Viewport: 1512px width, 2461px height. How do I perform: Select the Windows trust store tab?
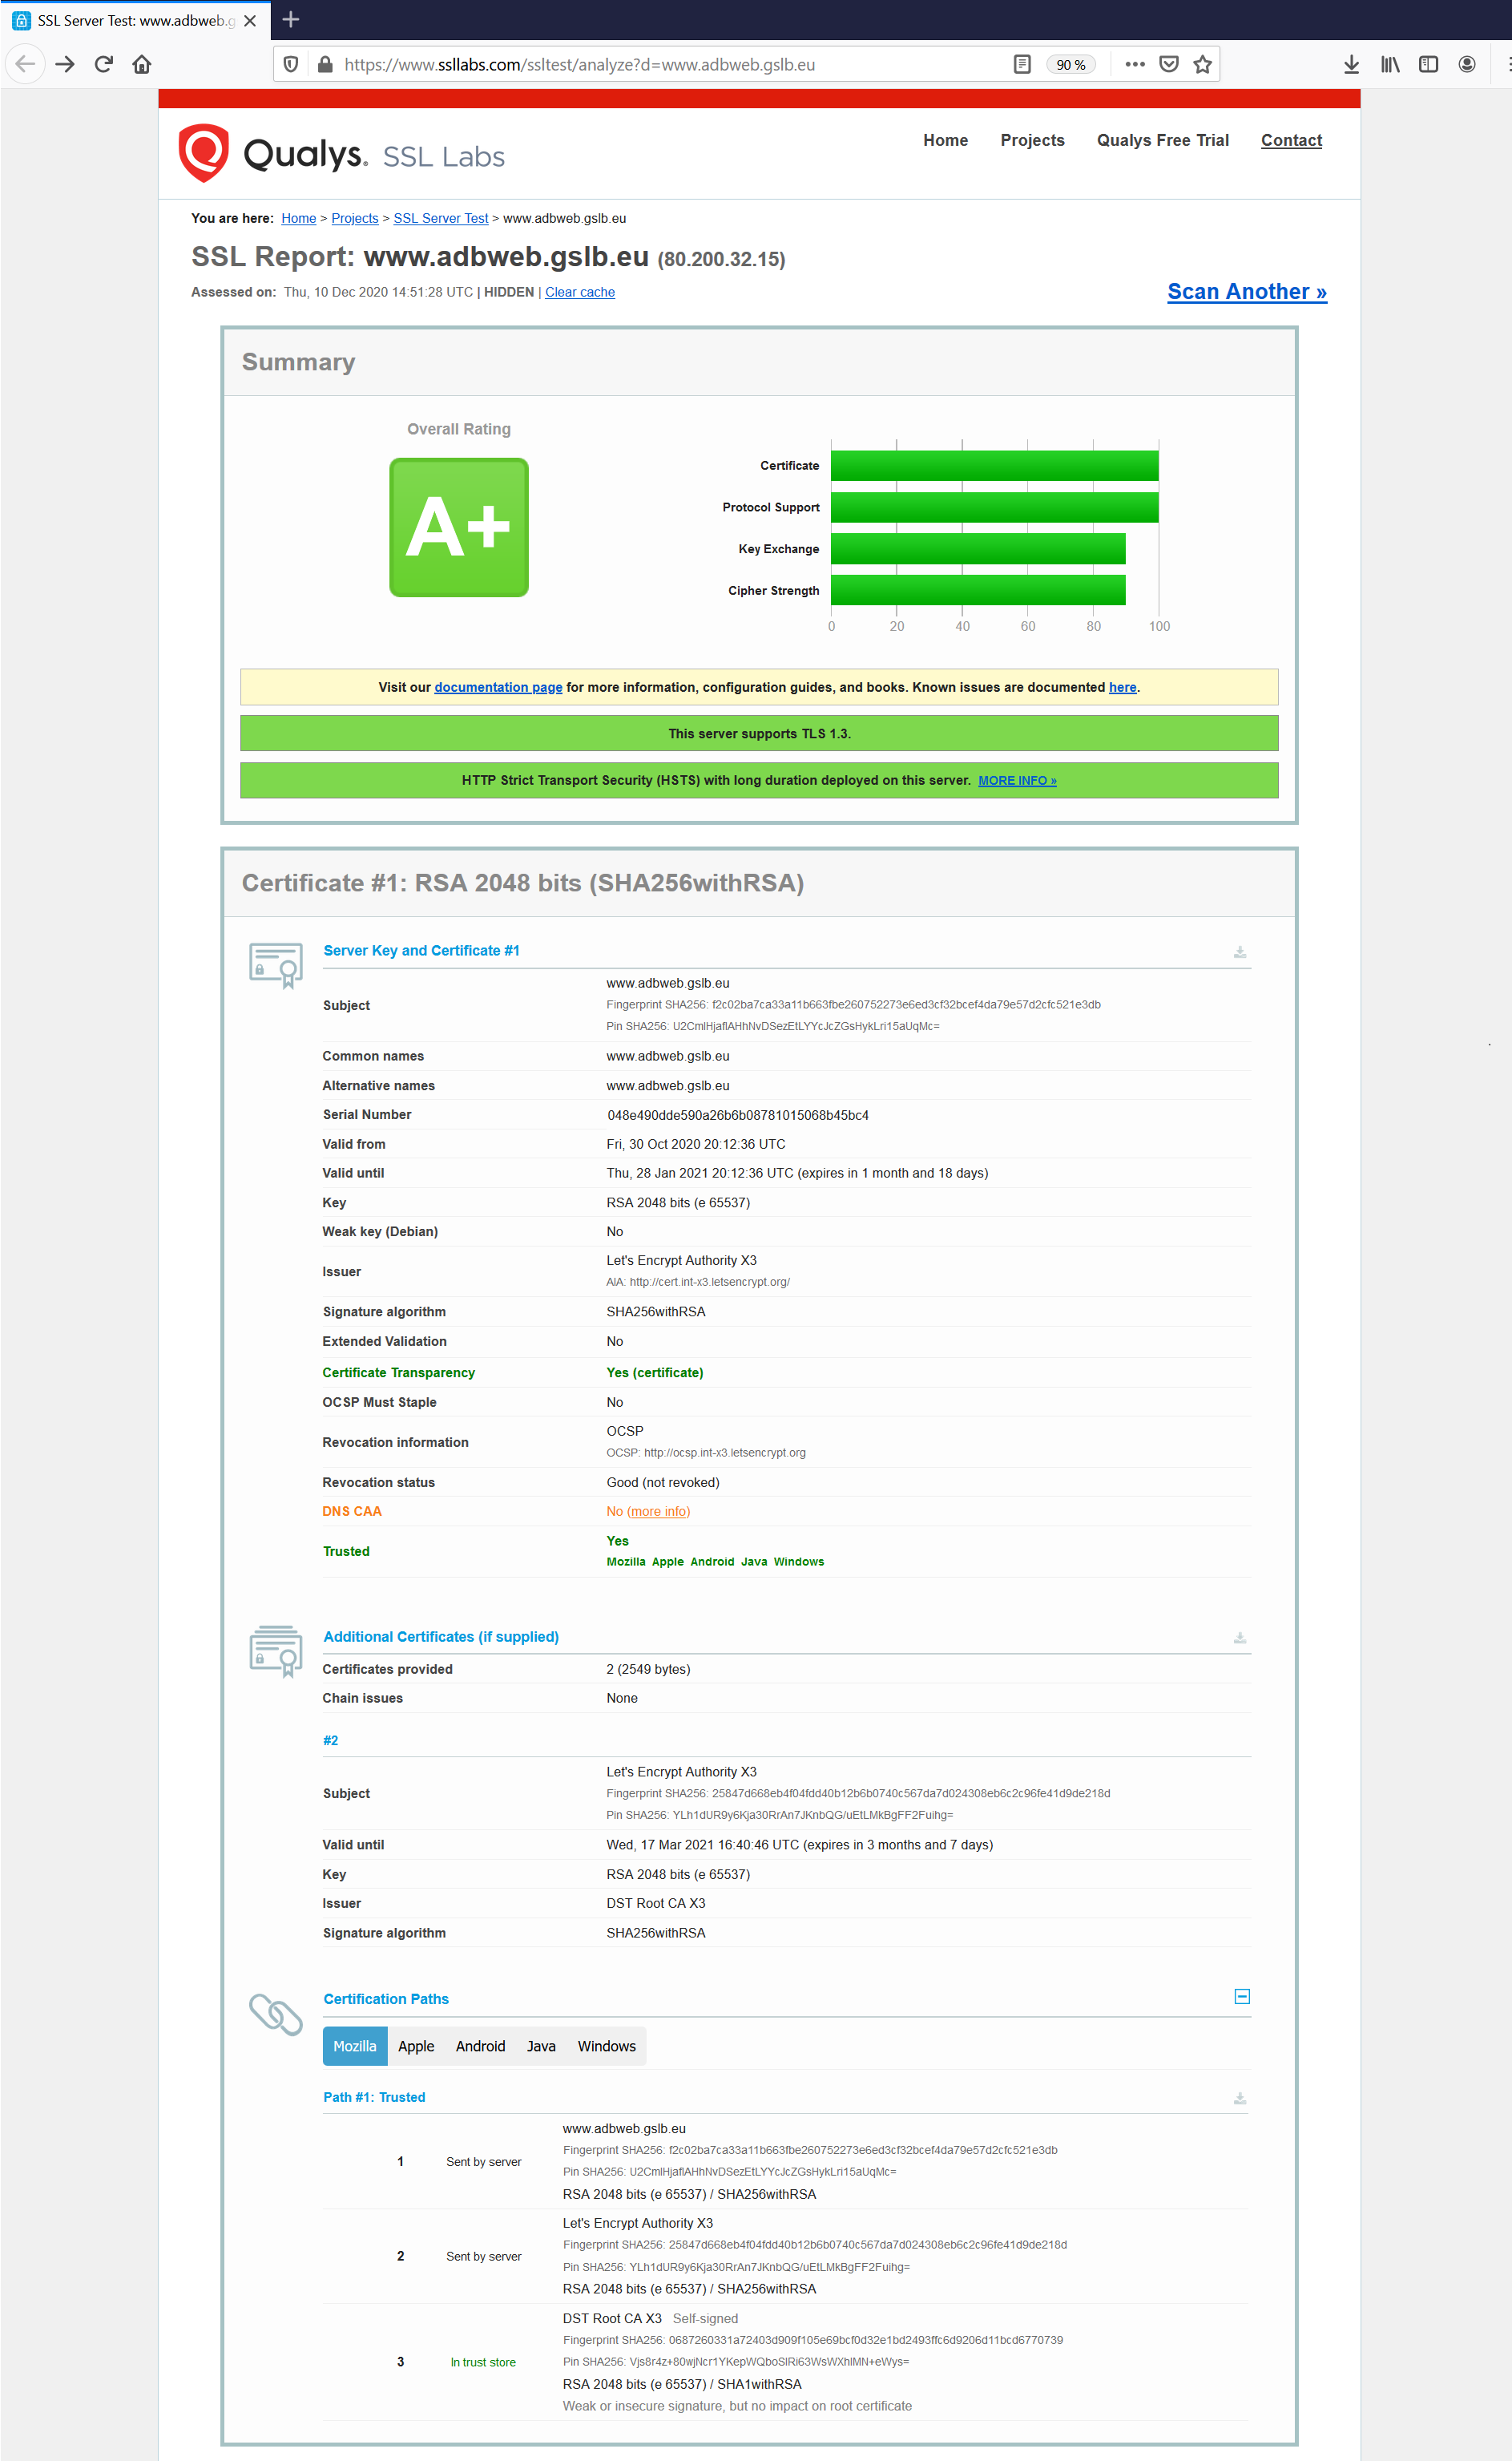click(x=606, y=2046)
